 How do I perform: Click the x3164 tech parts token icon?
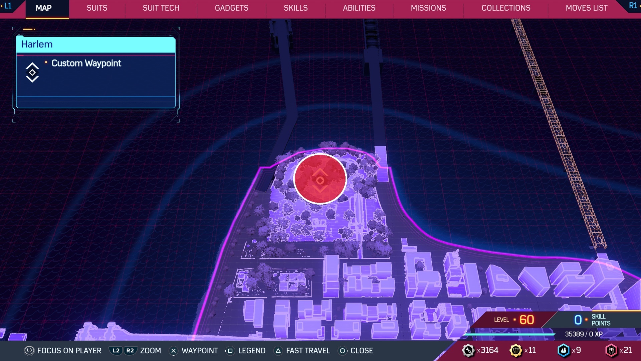point(468,350)
